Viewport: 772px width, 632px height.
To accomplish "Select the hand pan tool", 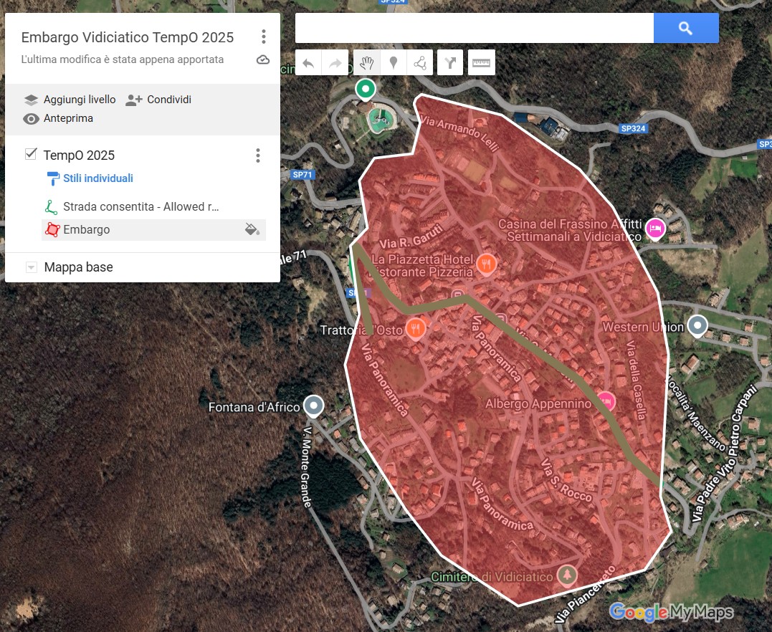I will (366, 63).
